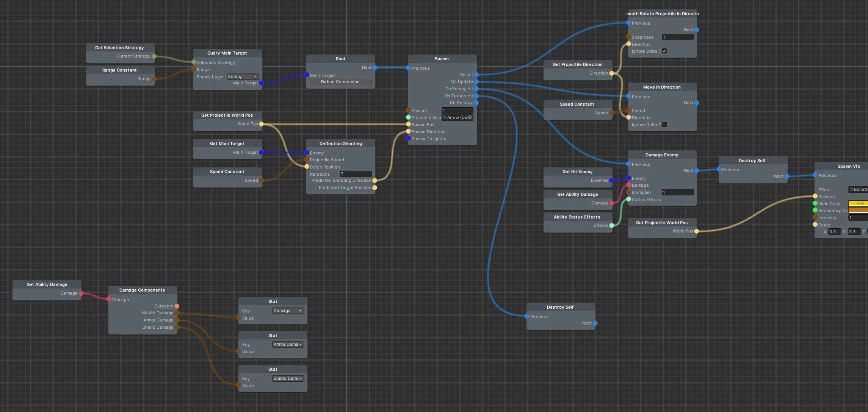Click Predicted Target Position output port
868x412 pixels.
tap(375, 188)
